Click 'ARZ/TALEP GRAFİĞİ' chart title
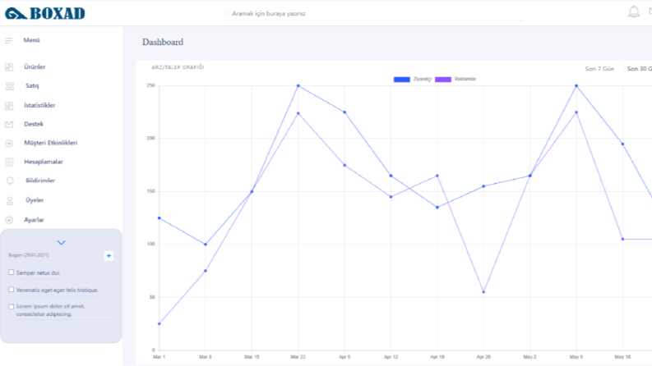Viewport: 652px width, 366px height. point(178,67)
